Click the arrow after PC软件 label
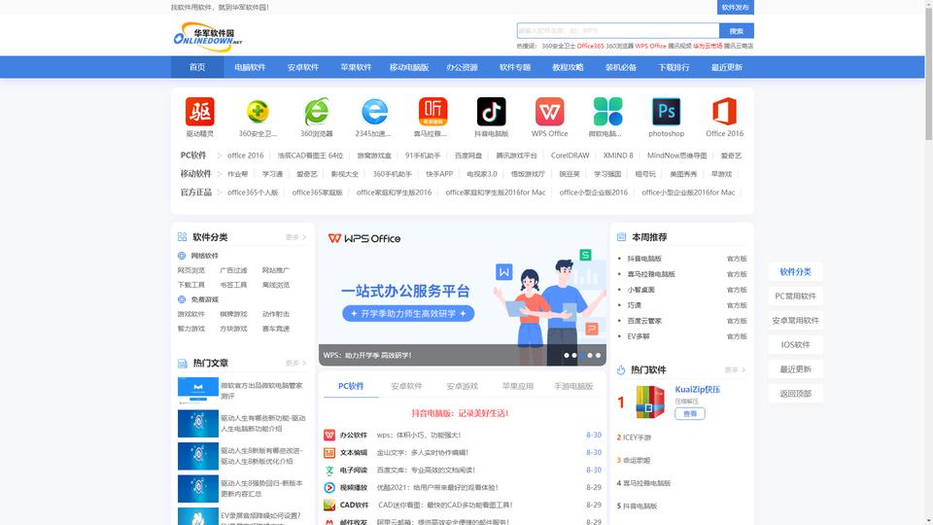This screenshot has height=525, width=933. click(x=219, y=156)
